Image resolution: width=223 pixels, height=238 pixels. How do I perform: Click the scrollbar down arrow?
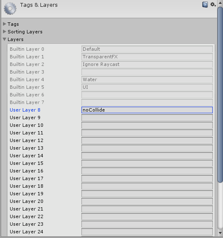(220, 233)
